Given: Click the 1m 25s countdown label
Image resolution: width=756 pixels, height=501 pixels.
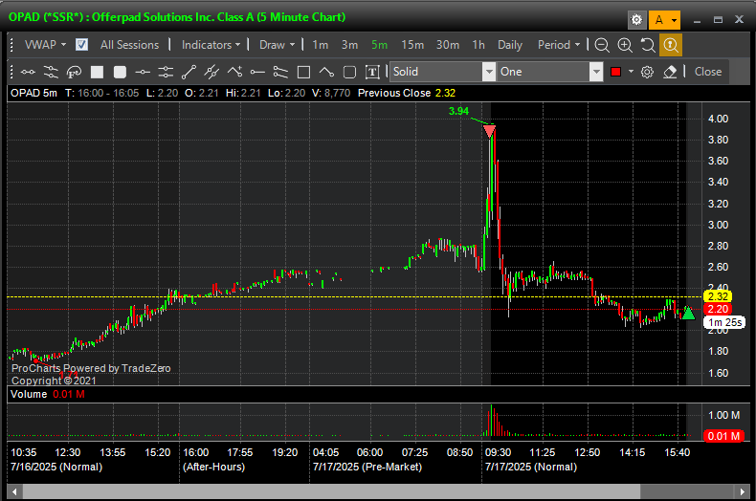Looking at the screenshot, I should (x=725, y=322).
